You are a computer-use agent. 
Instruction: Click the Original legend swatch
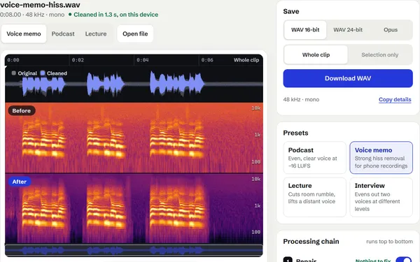14,73
